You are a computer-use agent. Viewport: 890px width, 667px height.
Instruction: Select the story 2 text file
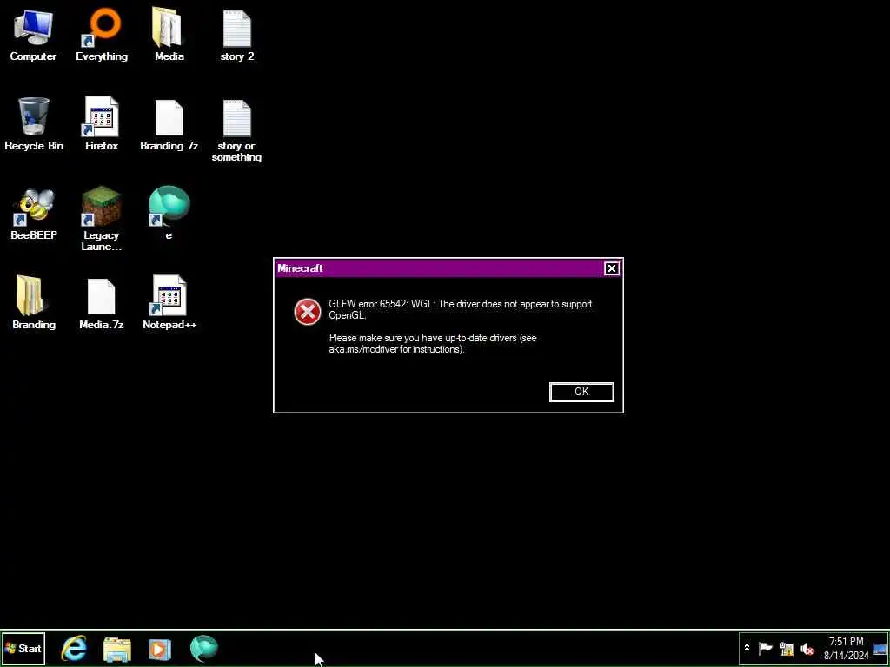click(236, 35)
